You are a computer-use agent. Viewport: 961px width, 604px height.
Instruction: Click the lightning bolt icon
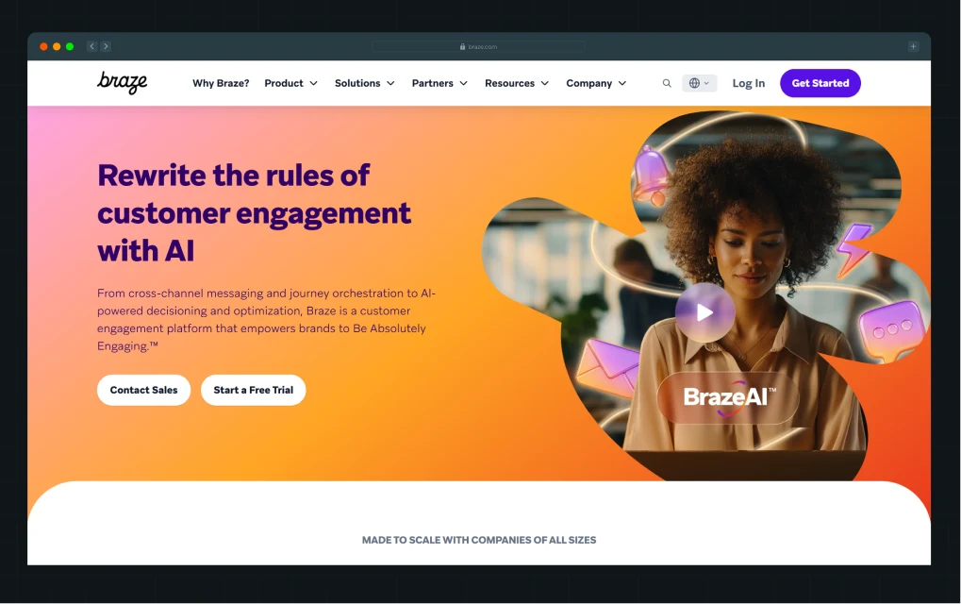click(x=855, y=249)
